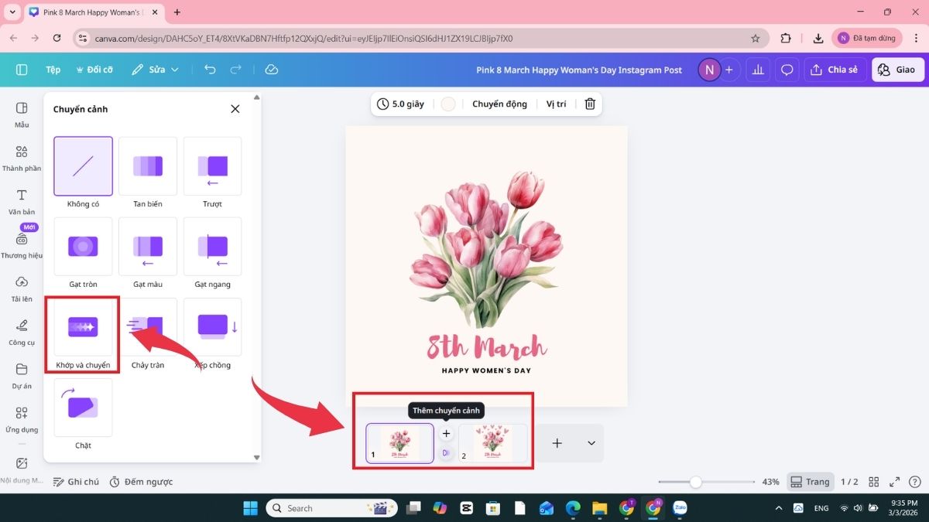Screen dimensions: 929x522
Task: Bookmark this page with star icon
Action: click(x=756, y=38)
